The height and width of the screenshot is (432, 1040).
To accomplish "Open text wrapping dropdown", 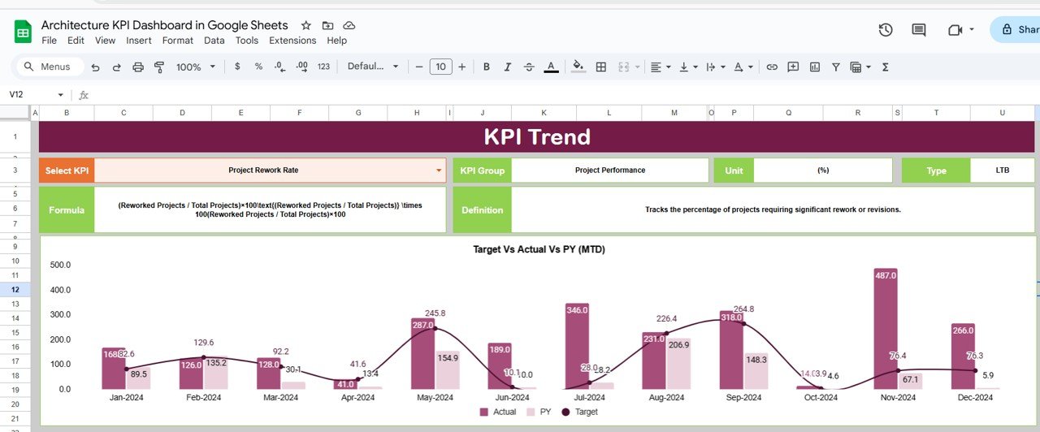I will point(715,67).
